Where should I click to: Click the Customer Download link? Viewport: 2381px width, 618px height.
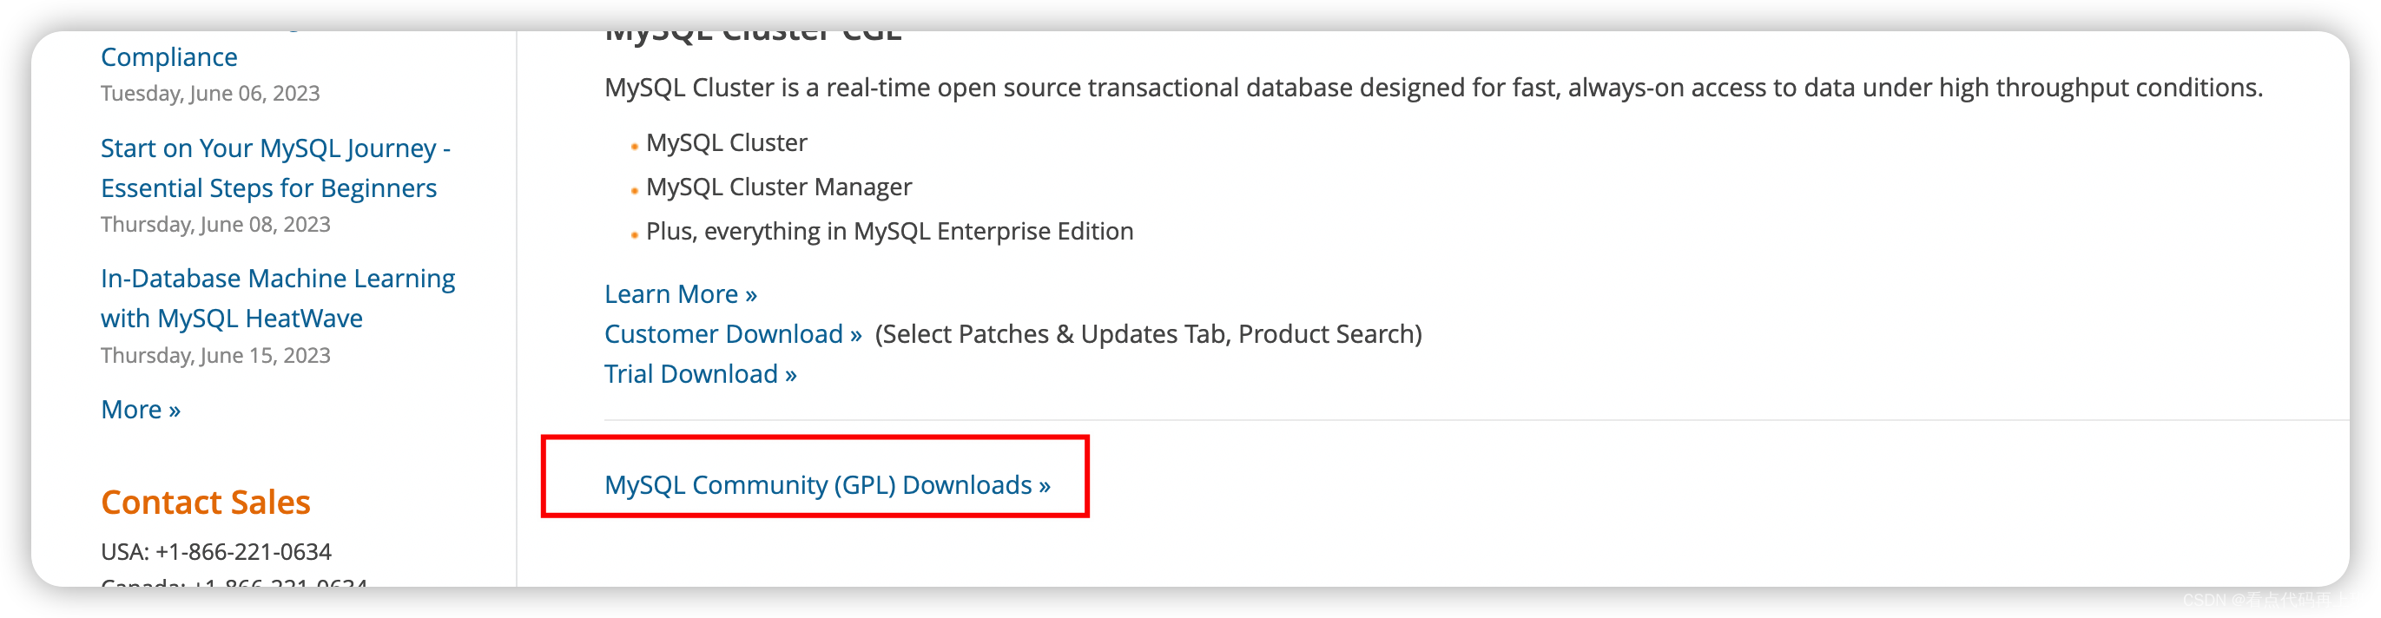727,333
